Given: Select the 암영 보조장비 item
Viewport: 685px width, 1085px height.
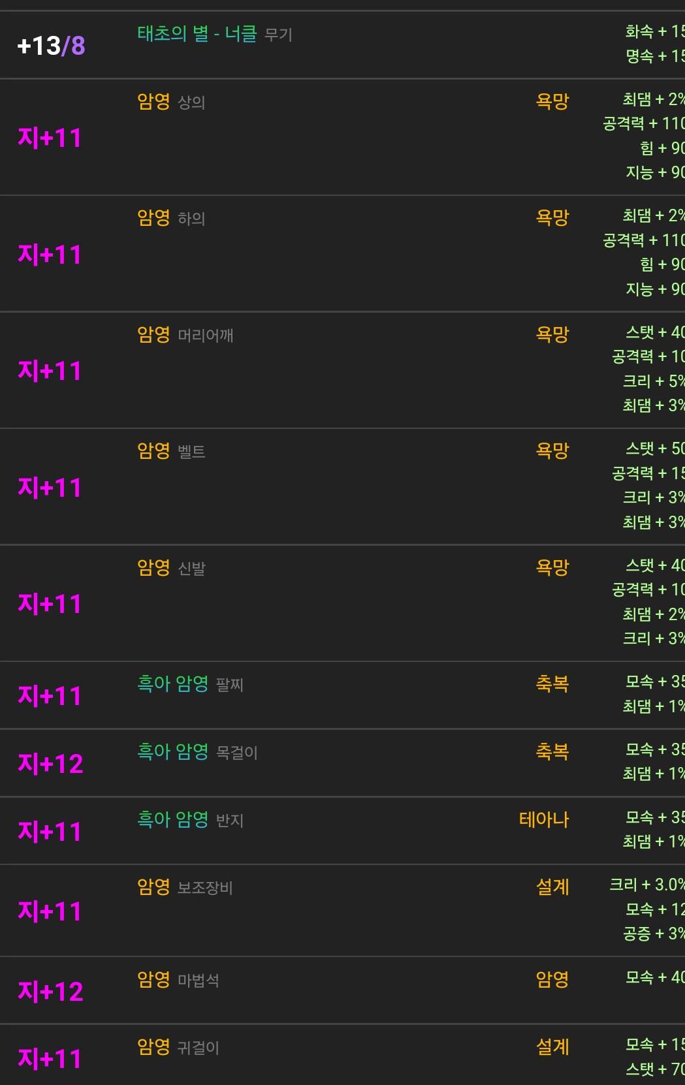Looking at the screenshot, I should click(185, 887).
